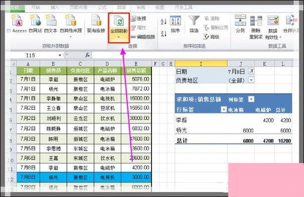Viewport: 304px width, 197px height.
Task: Sort ascending with the A-to-Z icon
Action: click(x=164, y=21)
